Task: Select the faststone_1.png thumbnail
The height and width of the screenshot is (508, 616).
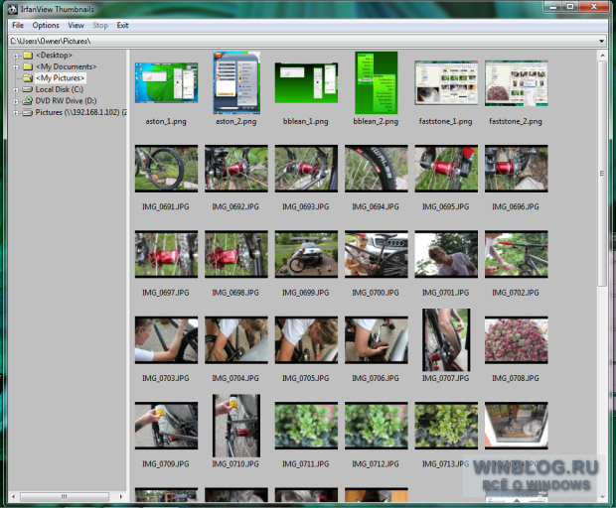Action: tap(446, 82)
